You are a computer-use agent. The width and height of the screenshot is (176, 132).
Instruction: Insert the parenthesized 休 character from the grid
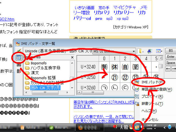click(115, 67)
